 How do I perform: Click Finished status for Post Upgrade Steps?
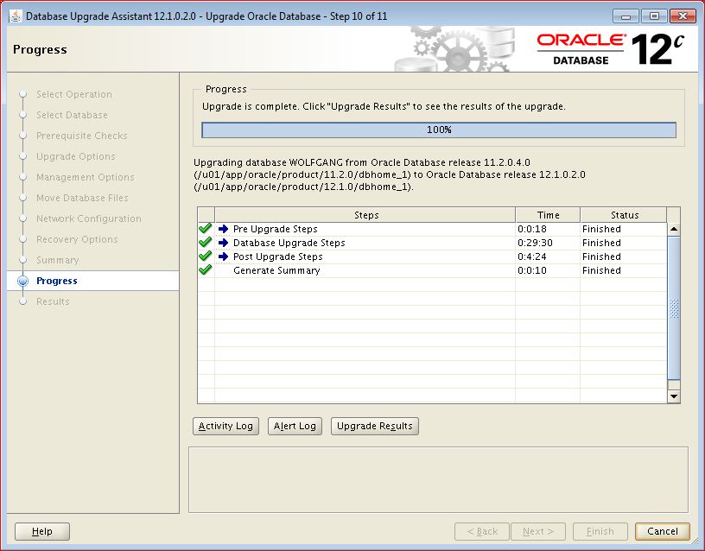pyautogui.click(x=601, y=257)
